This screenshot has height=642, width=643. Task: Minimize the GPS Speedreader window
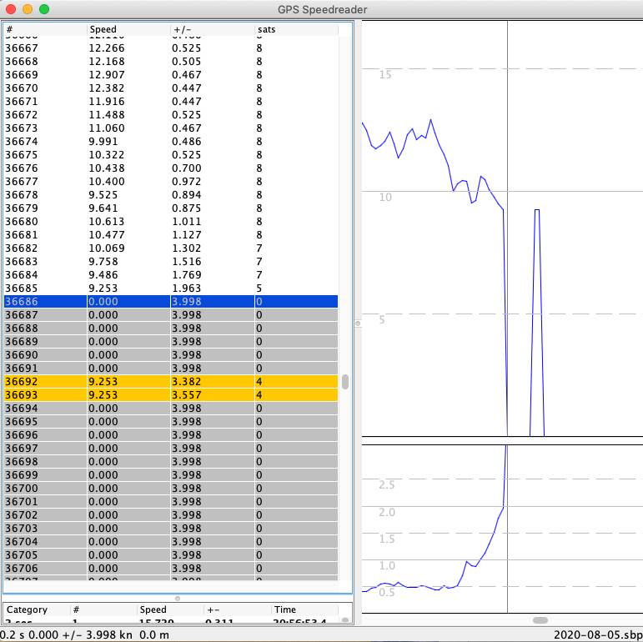pyautogui.click(x=28, y=9)
